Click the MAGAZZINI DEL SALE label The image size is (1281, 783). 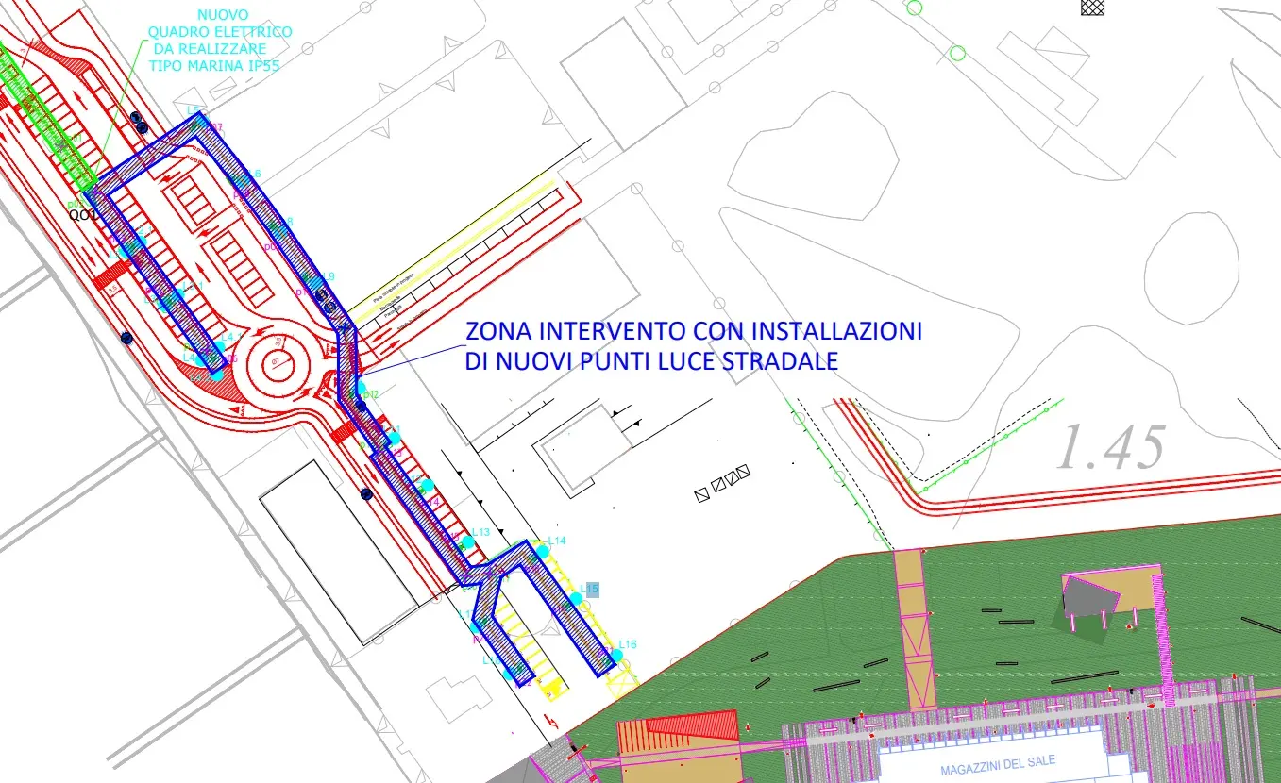pyautogui.click(x=998, y=763)
